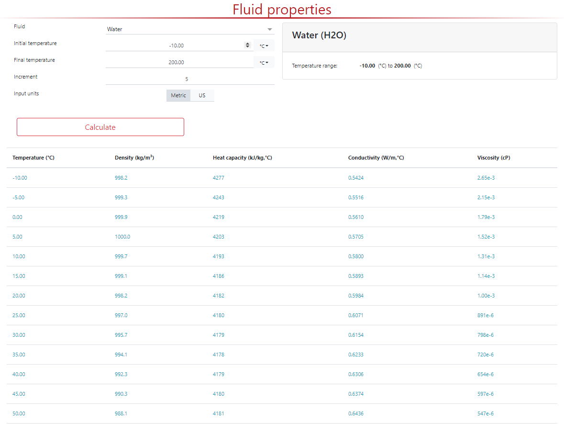Click the Final temperature input field
The height and width of the screenshot is (424, 564).
[x=176, y=63]
